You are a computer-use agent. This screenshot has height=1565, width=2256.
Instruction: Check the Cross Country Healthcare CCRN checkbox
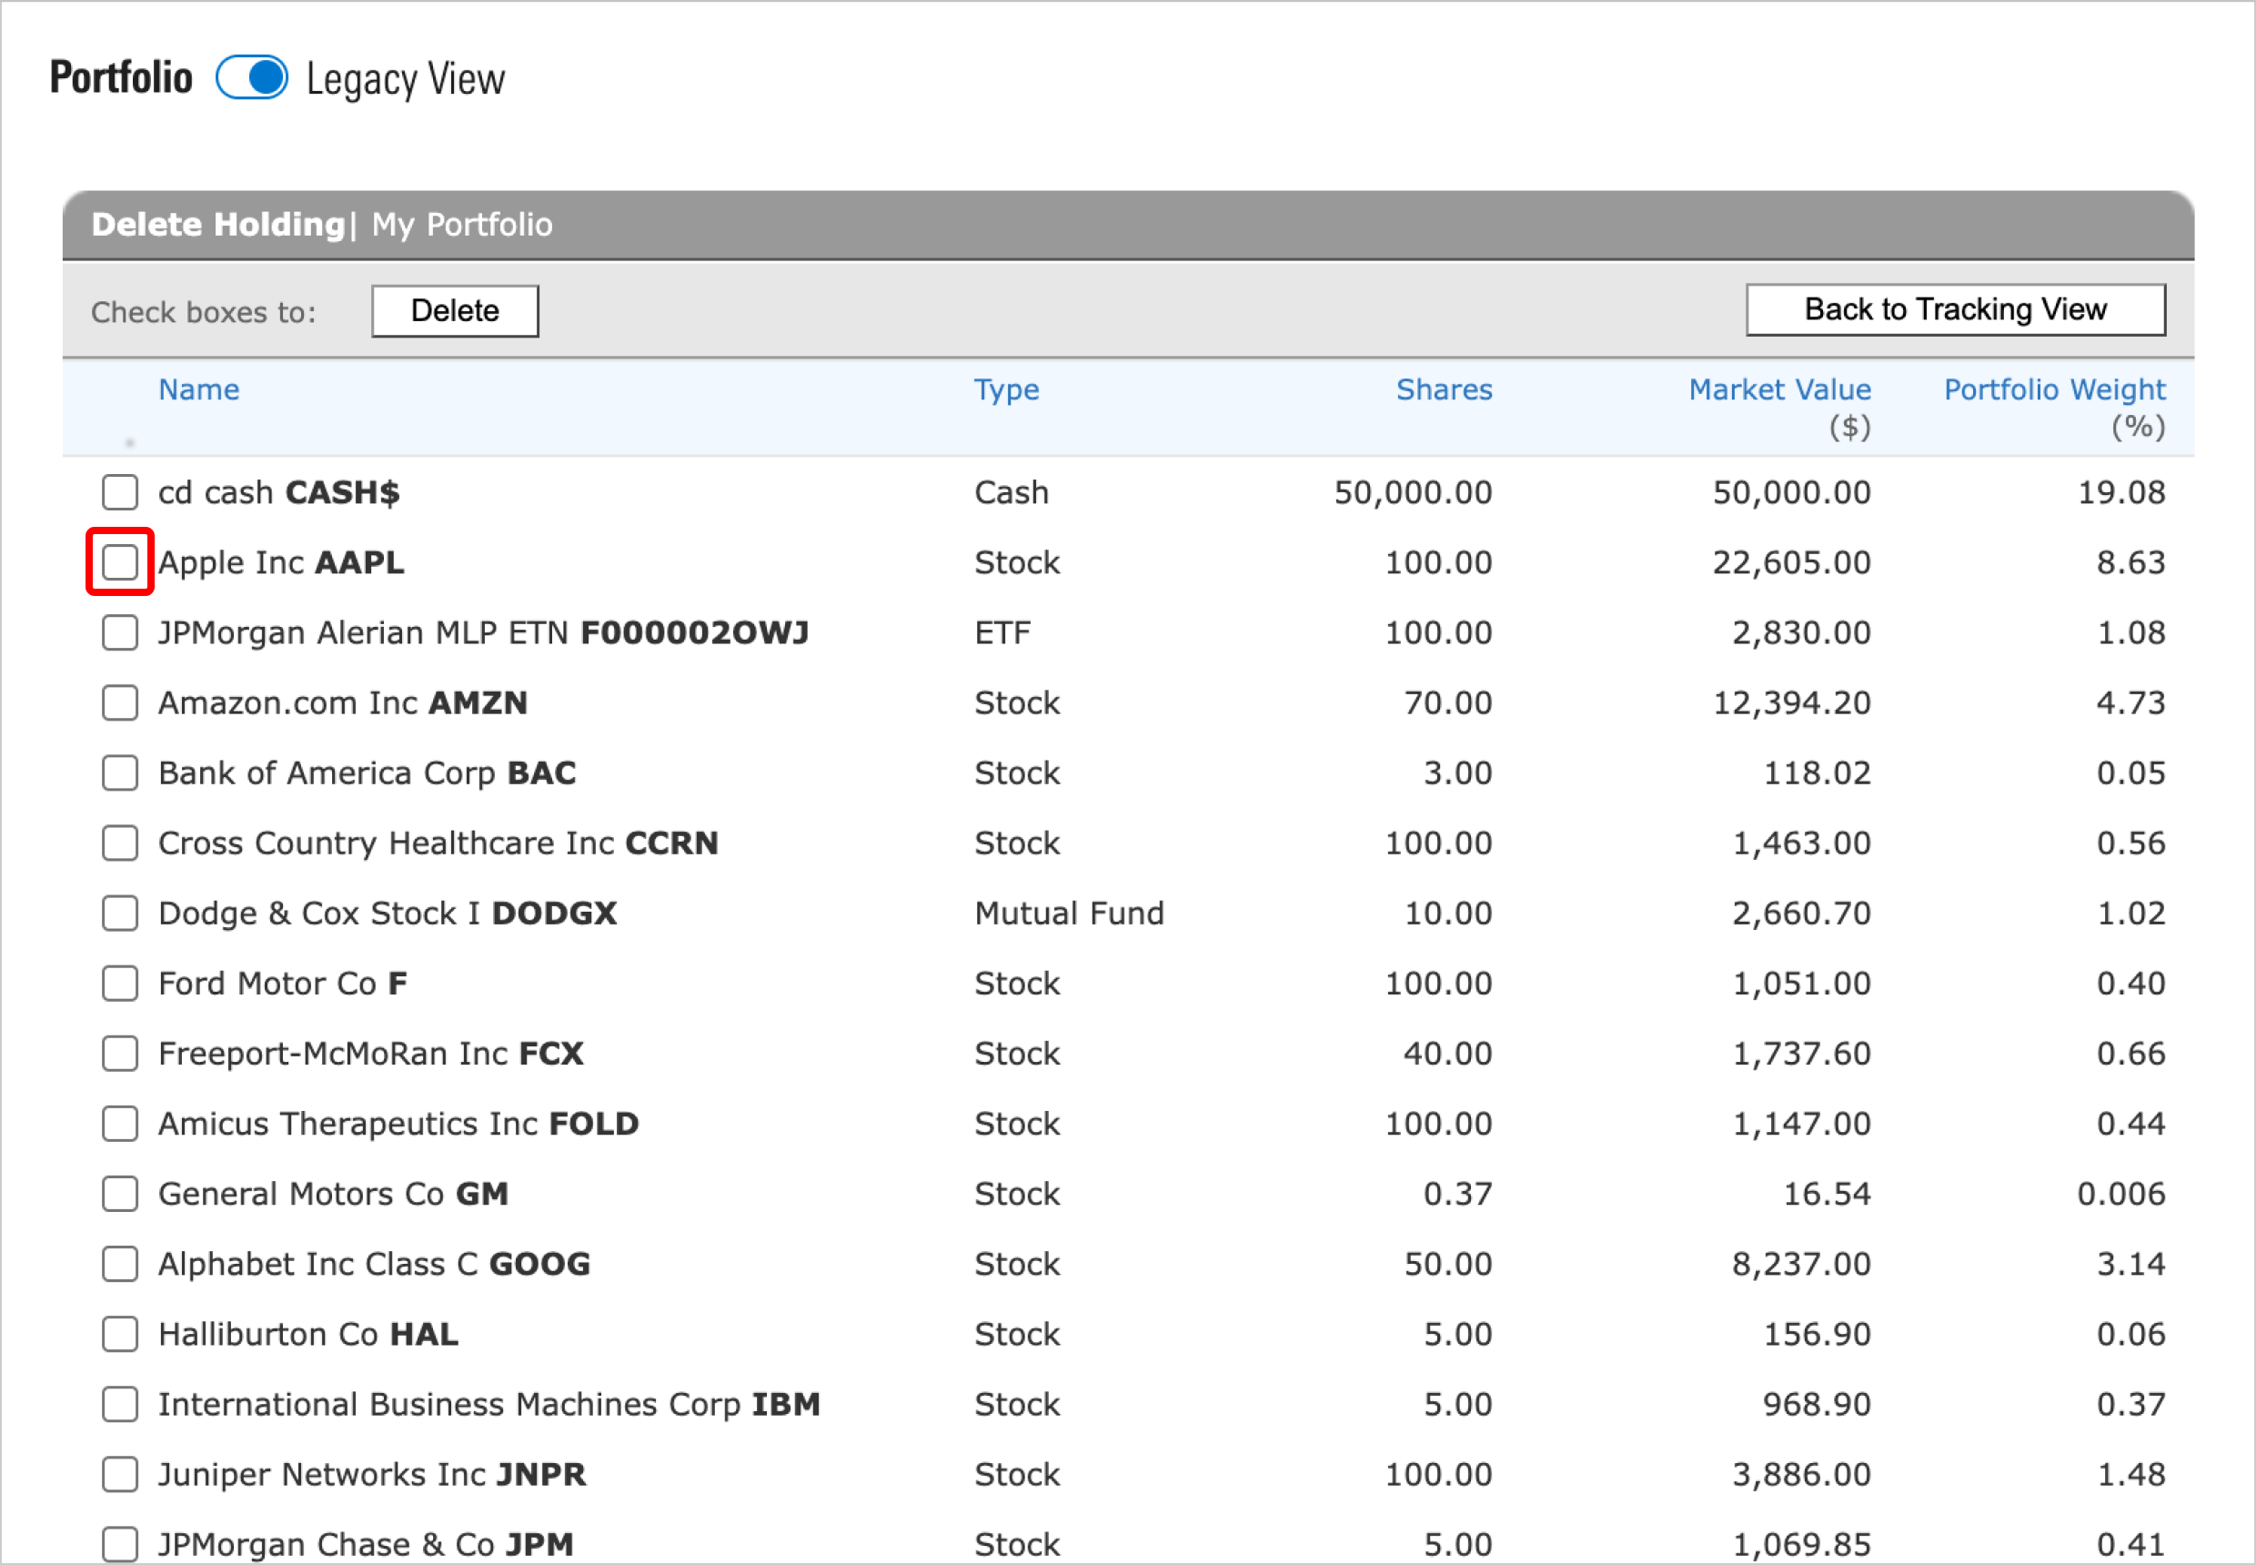coord(119,843)
